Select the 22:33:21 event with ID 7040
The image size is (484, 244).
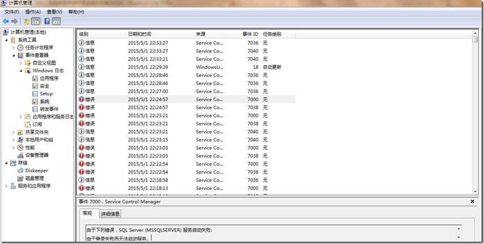pos(186,59)
